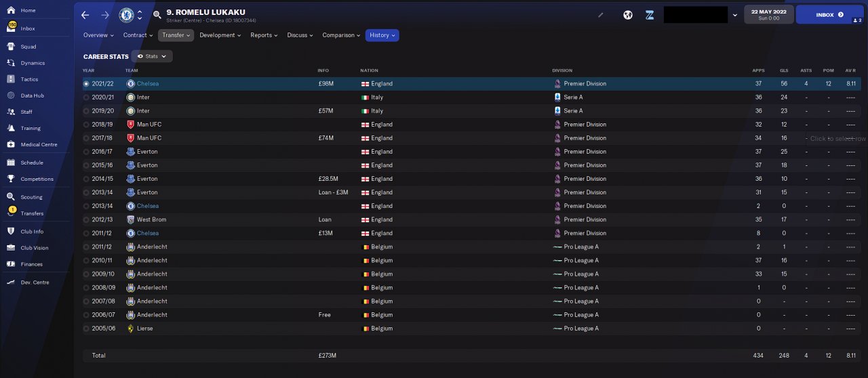Expand the manager name dropdown arrow

point(735,15)
